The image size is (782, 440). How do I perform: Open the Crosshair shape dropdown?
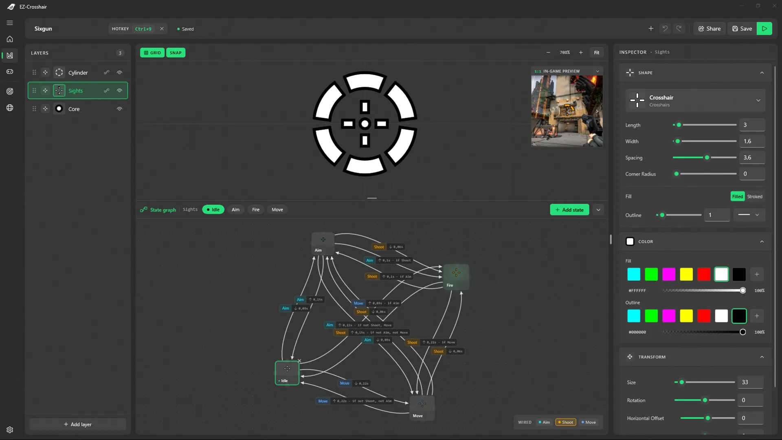click(695, 100)
